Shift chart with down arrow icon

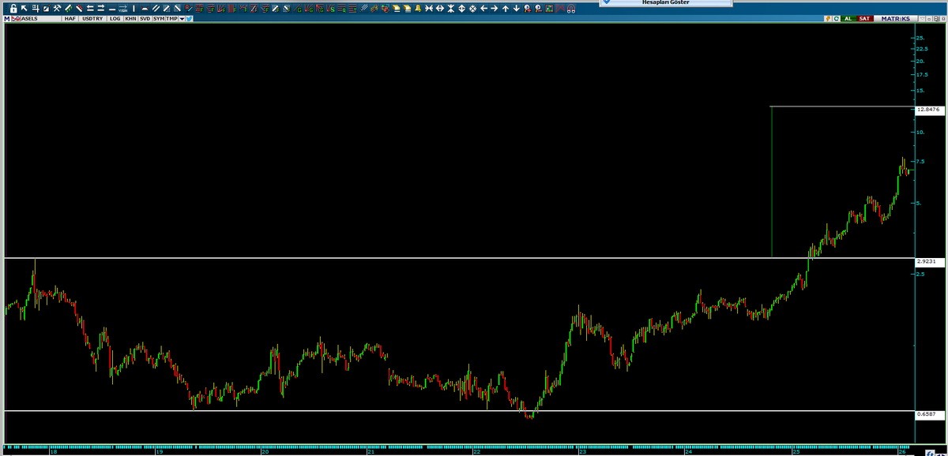click(x=517, y=9)
